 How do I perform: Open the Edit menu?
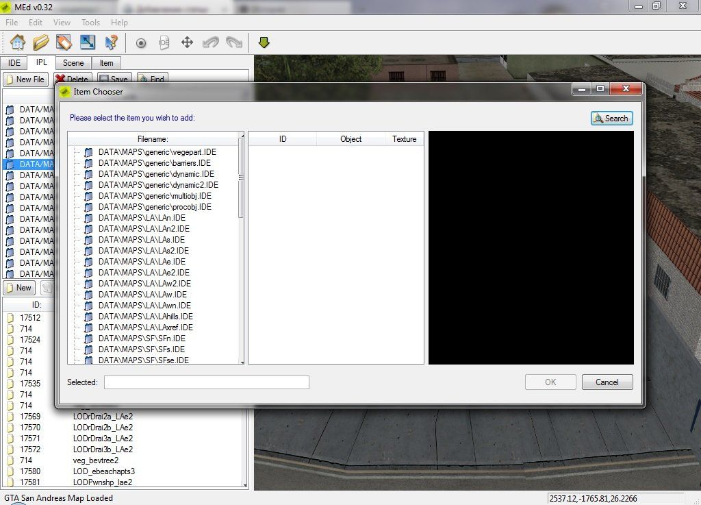coord(36,23)
